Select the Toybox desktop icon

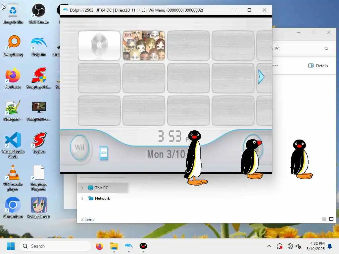(39, 143)
